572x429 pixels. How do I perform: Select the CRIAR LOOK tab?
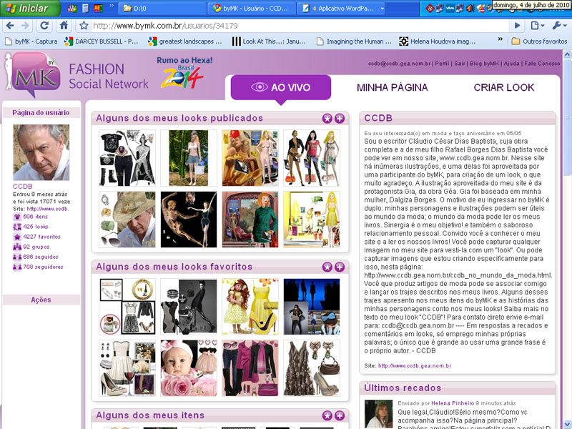click(x=503, y=87)
